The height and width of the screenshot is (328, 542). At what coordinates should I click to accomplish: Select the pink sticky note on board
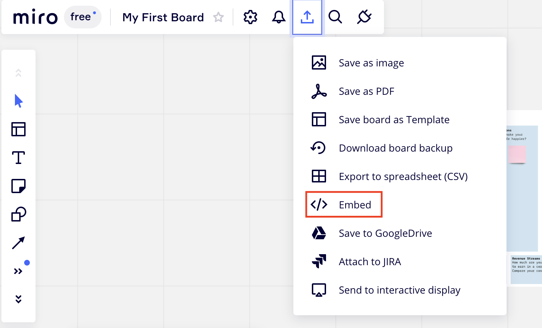[517, 154]
